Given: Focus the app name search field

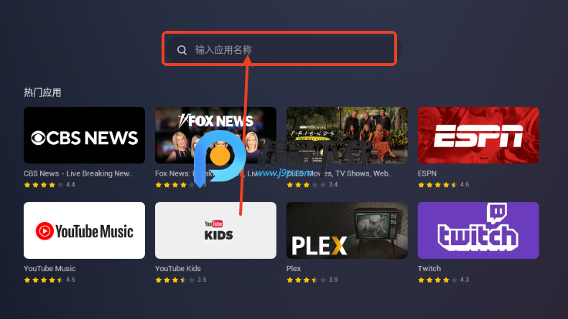Looking at the screenshot, I should click(279, 49).
